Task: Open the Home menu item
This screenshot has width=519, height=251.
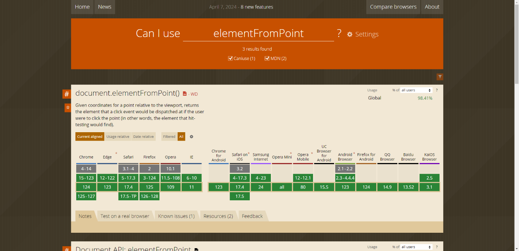Action: coord(82,7)
